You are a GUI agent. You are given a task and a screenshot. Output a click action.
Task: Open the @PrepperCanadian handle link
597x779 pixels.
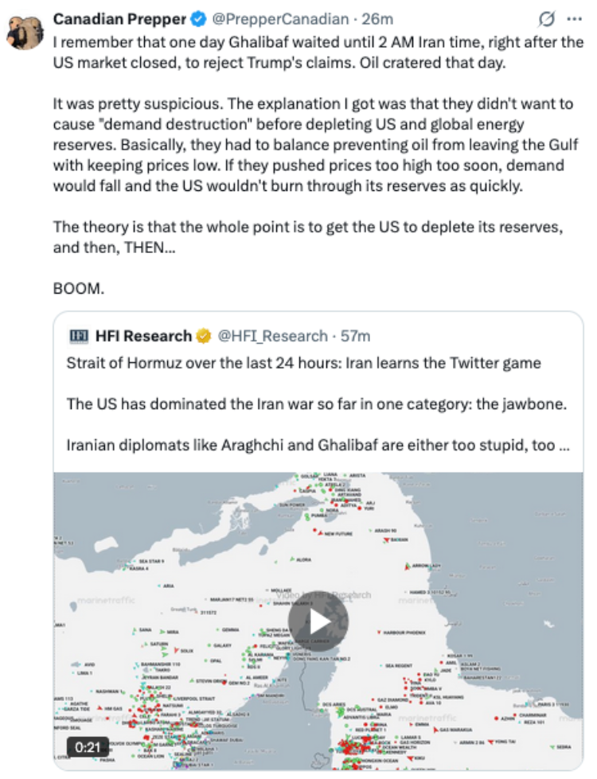point(280,19)
